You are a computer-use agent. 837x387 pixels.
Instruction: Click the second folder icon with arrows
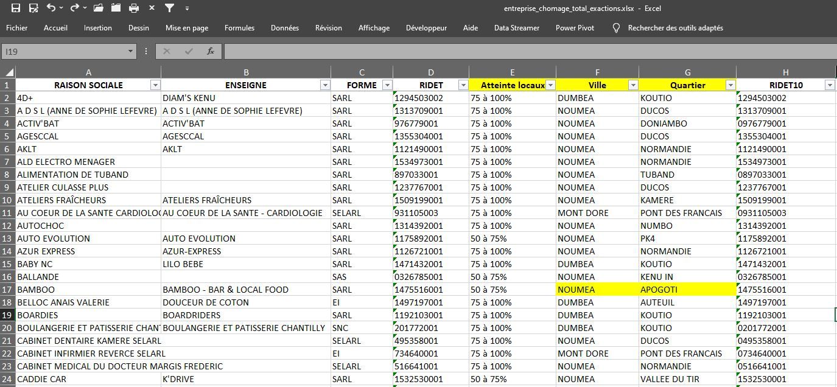[116, 9]
